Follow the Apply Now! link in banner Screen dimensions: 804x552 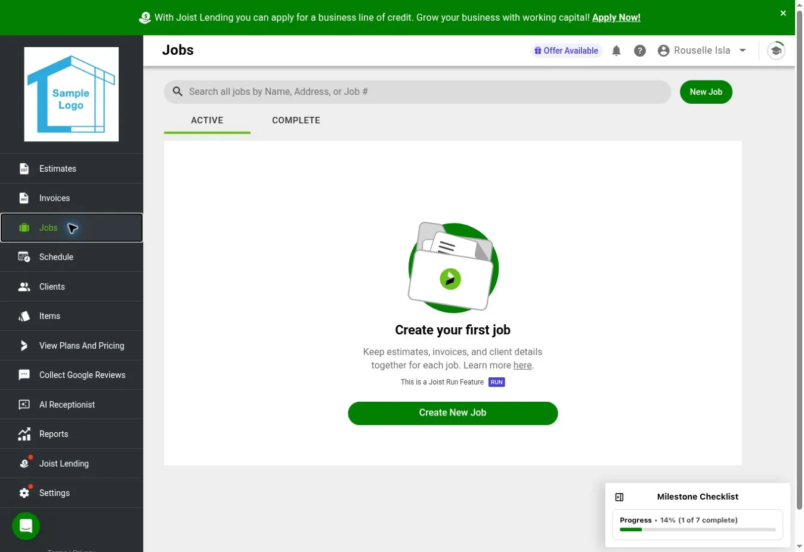(616, 17)
